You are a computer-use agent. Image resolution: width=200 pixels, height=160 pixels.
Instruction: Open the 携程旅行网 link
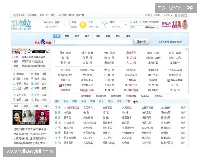(x=131, y=85)
